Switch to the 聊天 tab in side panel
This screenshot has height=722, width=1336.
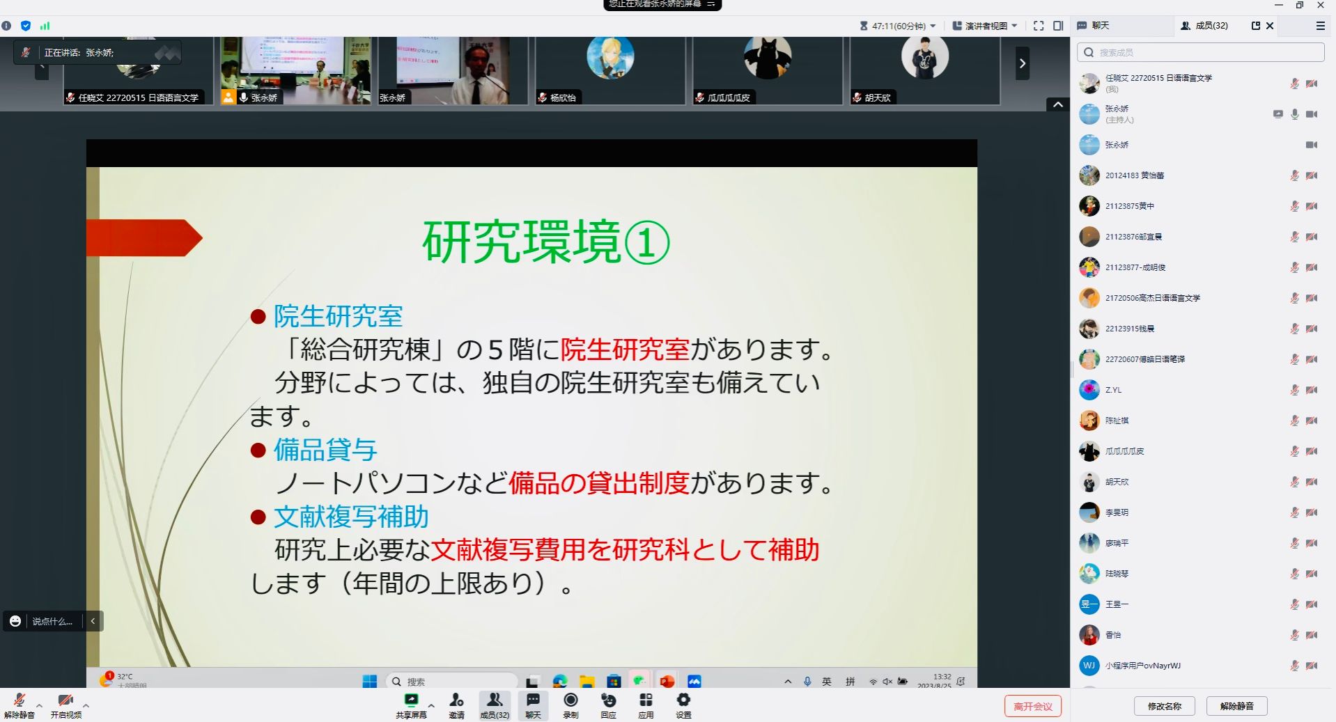[1094, 26]
